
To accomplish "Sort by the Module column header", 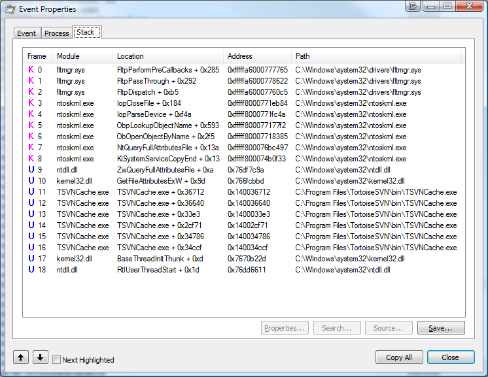I will click(x=82, y=56).
